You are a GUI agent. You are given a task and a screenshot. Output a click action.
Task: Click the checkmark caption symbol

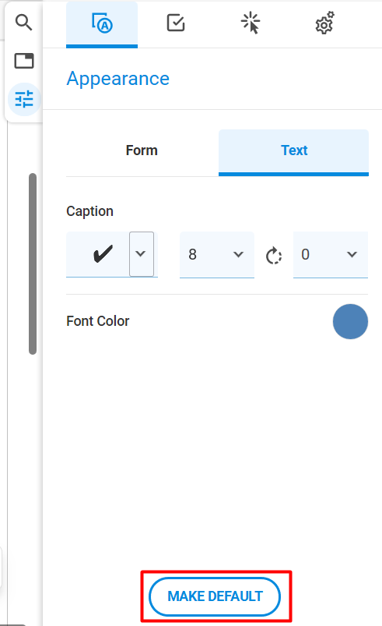[x=103, y=254]
